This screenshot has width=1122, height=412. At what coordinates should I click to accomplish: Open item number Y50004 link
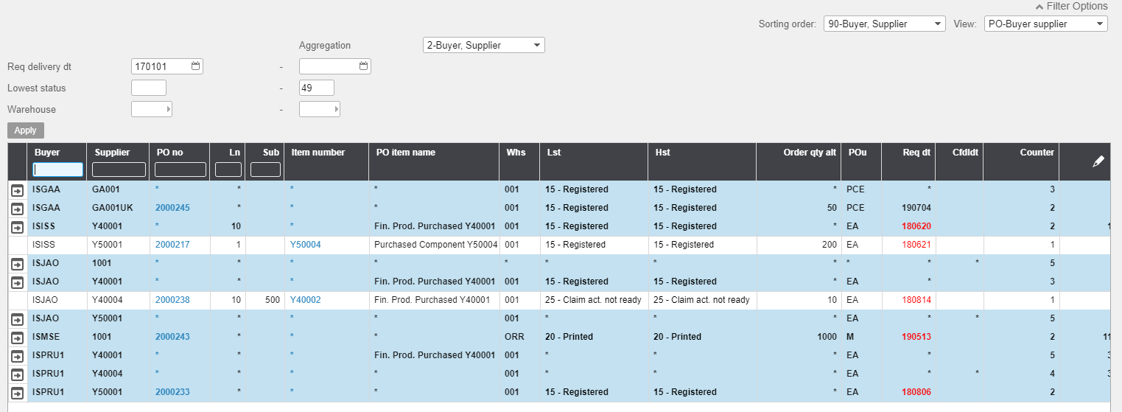(306, 245)
